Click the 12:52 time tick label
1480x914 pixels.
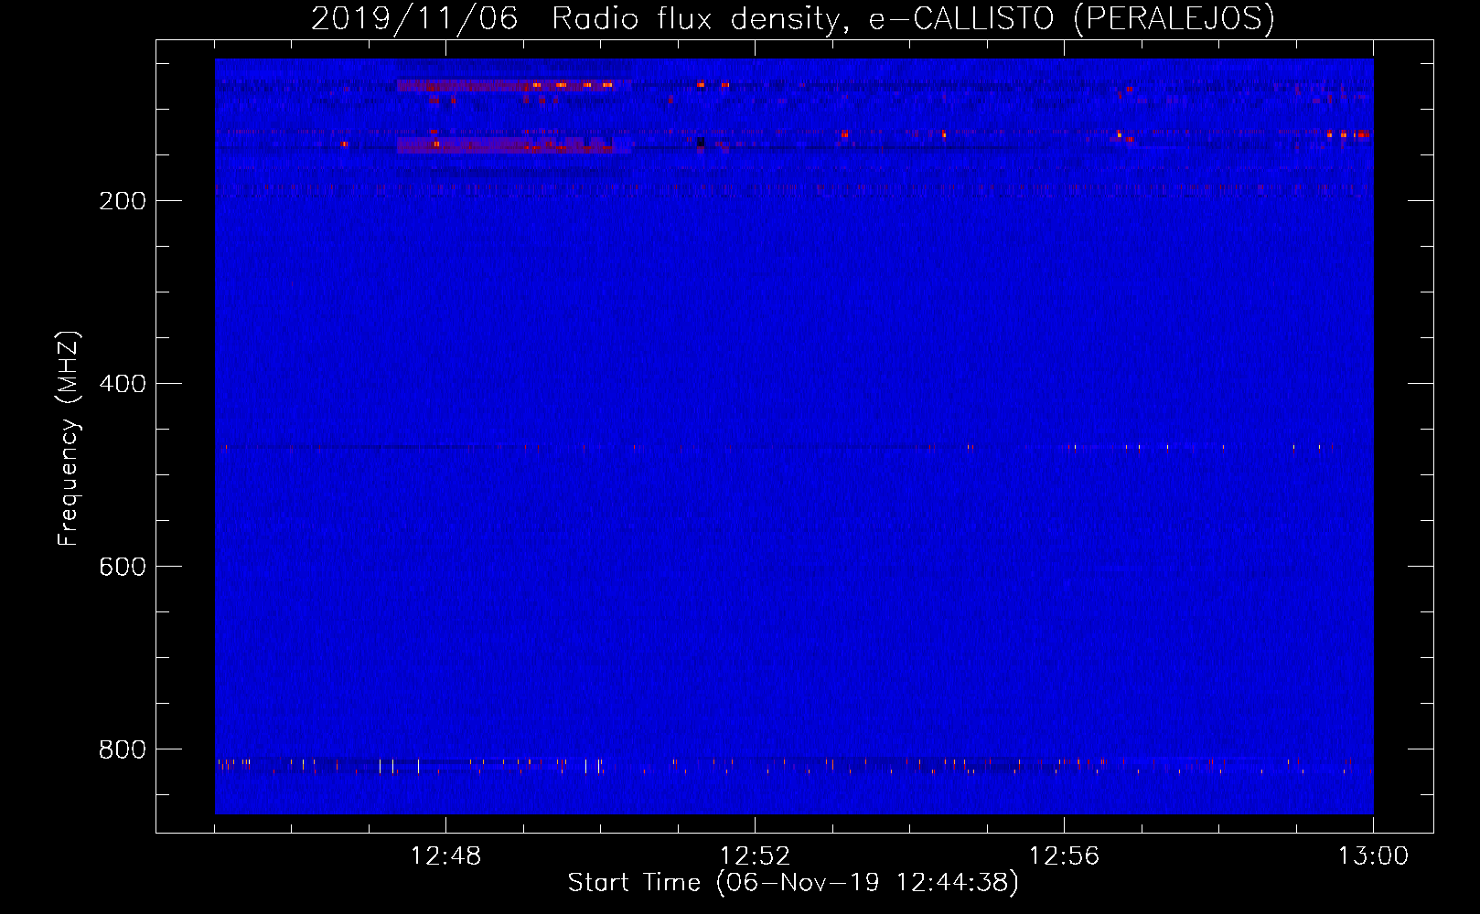(x=756, y=856)
